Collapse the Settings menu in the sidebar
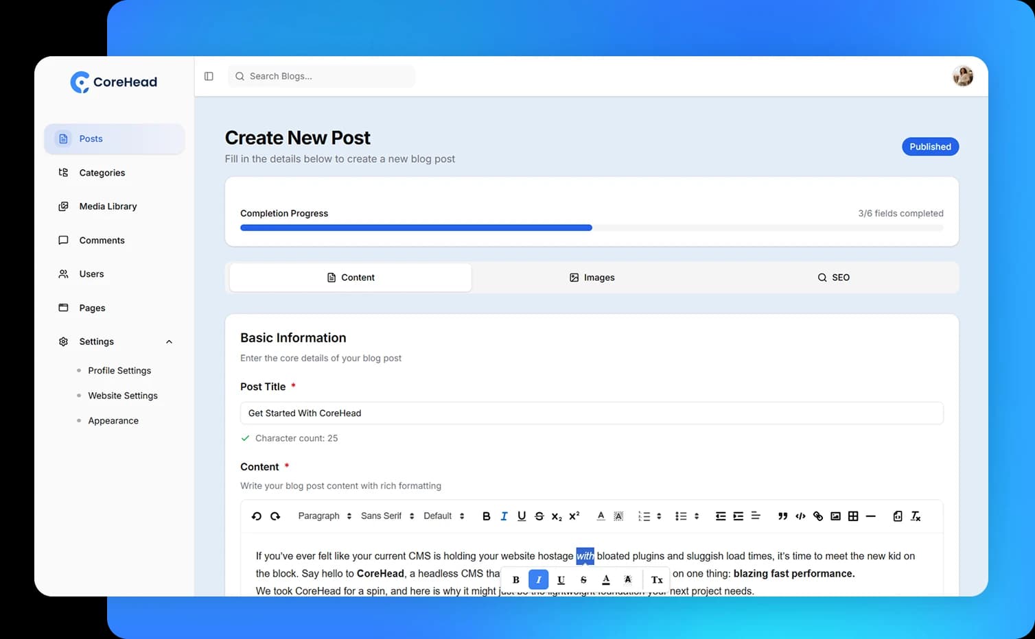1035x639 pixels. click(x=169, y=342)
